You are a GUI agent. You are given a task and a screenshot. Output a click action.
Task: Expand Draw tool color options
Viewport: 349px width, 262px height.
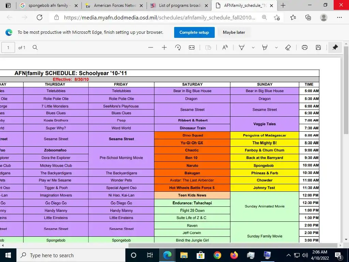253,47
